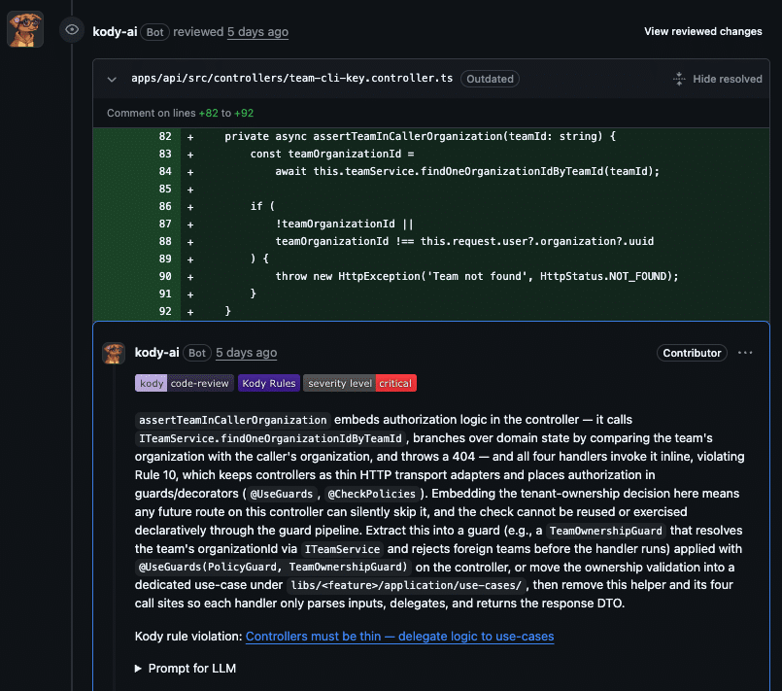Click code line 'throw new HttpException'
782x691 pixels.
[477, 276]
